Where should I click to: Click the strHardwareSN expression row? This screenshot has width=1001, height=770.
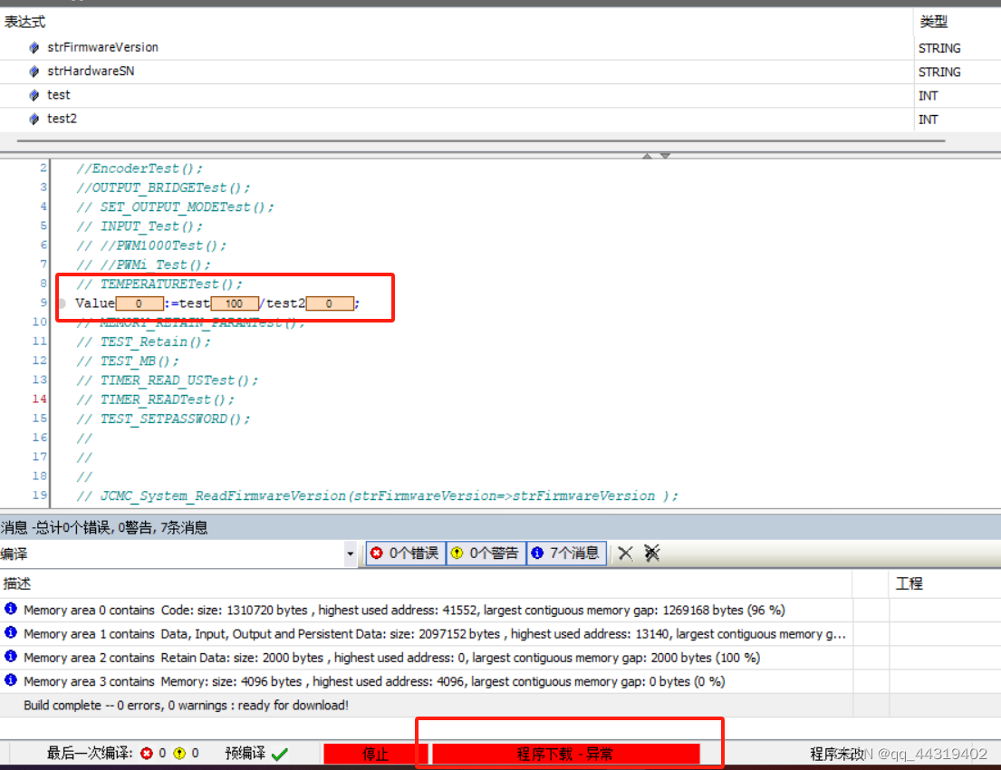point(457,72)
